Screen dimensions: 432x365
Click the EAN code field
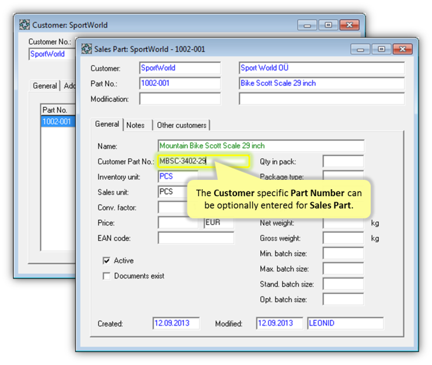coord(196,238)
